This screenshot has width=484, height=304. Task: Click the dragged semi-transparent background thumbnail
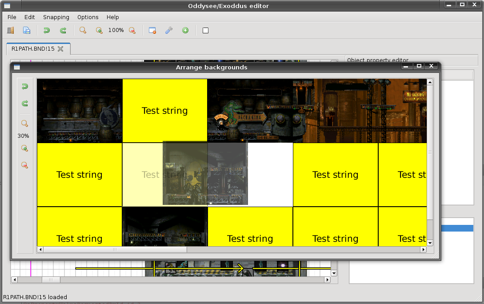pos(205,173)
